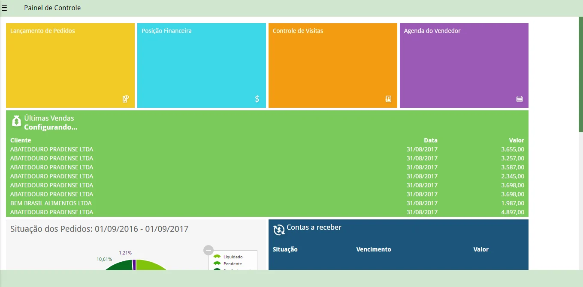Open the Lançamento de Pedidos tile
The image size is (583, 287).
(70, 65)
